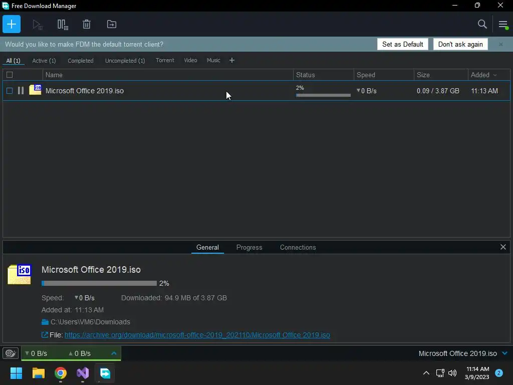Open the Connections details tab

298,247
